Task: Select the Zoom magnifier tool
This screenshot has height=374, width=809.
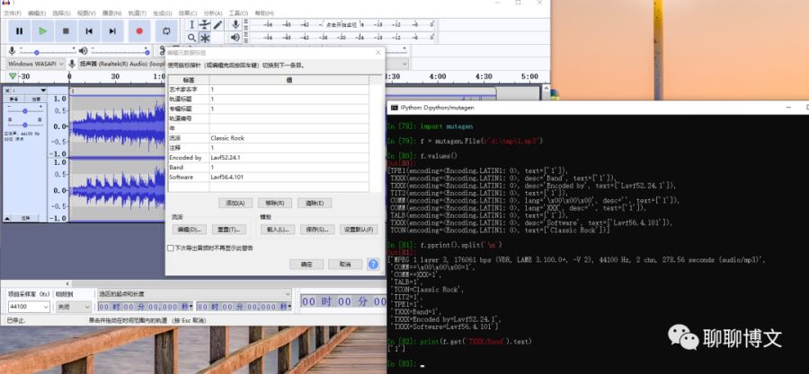Action: pyautogui.click(x=191, y=38)
